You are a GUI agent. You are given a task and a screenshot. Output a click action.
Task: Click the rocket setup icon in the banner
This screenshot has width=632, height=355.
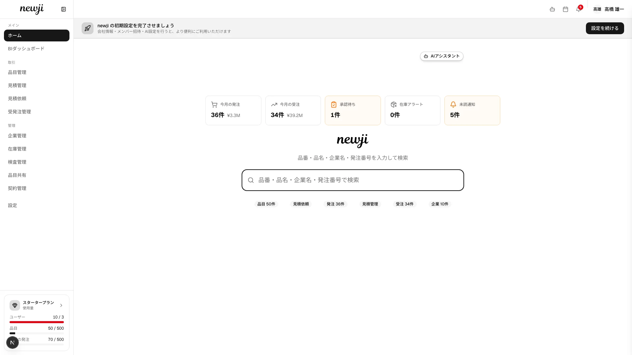pyautogui.click(x=88, y=28)
